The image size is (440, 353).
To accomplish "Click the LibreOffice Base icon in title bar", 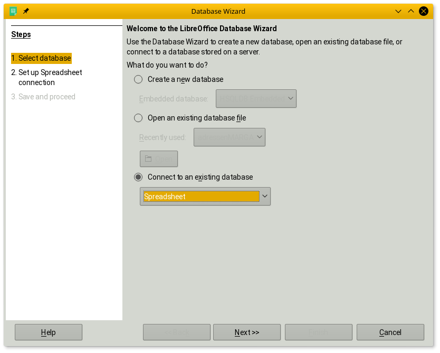I will tap(13, 11).
